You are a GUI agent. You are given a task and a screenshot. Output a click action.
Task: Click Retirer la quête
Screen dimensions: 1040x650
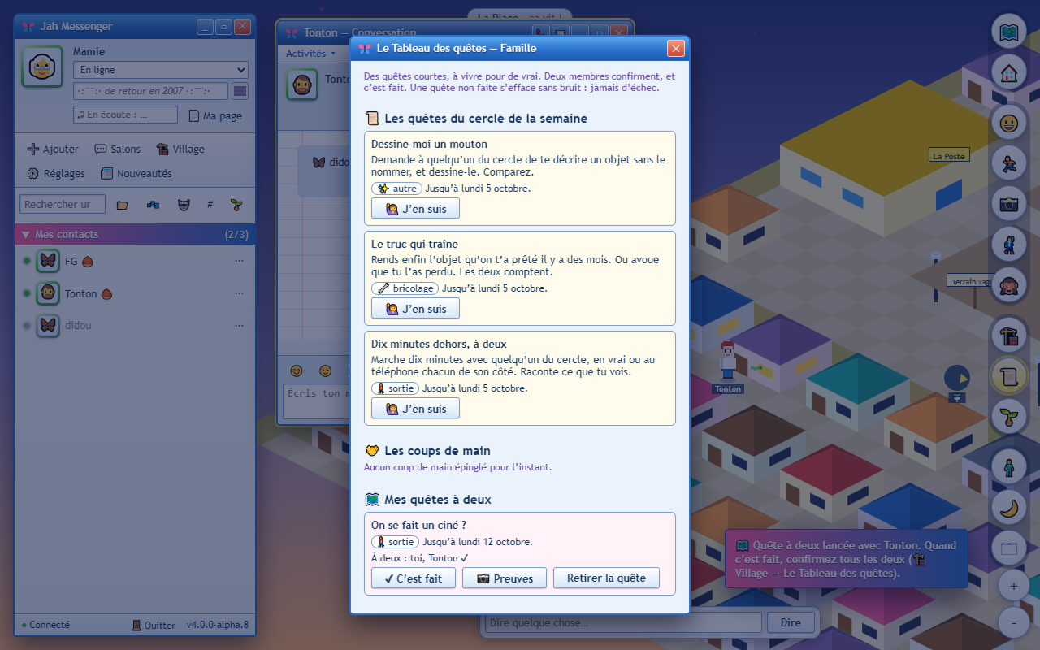click(606, 578)
